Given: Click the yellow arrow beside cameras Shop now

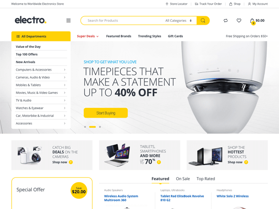Looking at the screenshot, I should click(71, 162).
